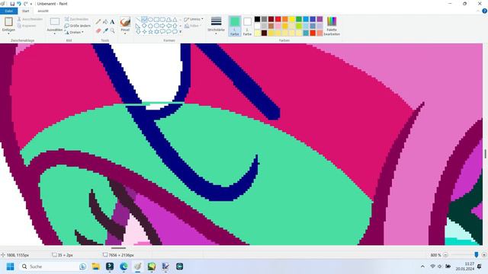Viewport: 488px width, 274px height.
Task: Pick the red color swatch
Action: 278,19
